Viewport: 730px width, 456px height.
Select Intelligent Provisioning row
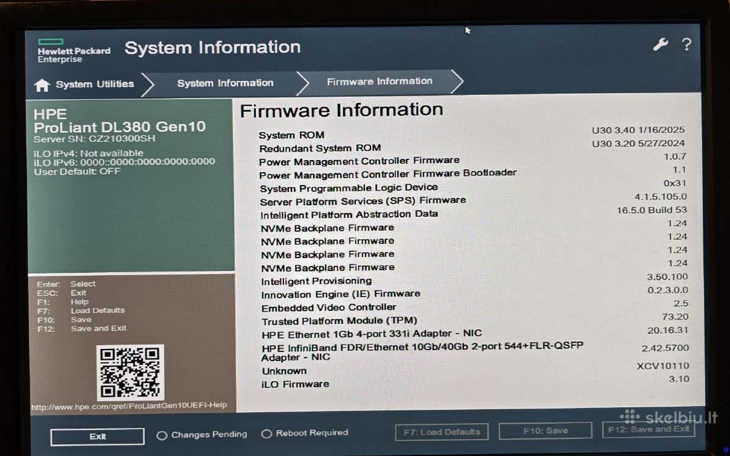coord(474,279)
